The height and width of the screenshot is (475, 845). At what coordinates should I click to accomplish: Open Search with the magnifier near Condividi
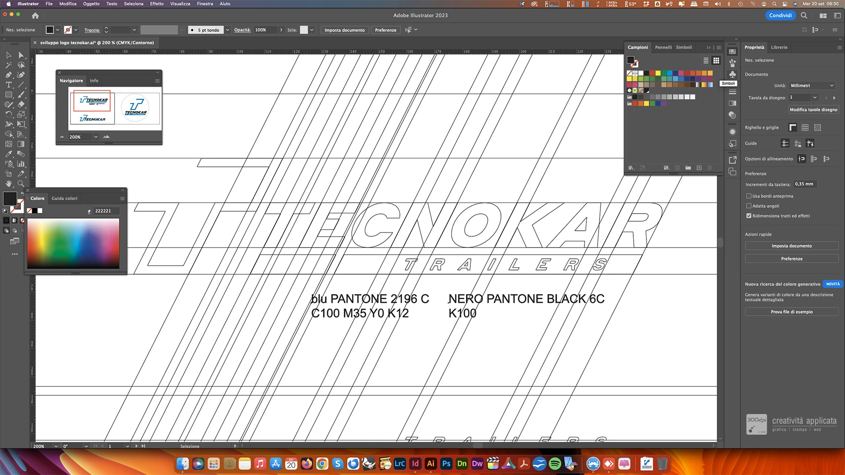click(804, 15)
